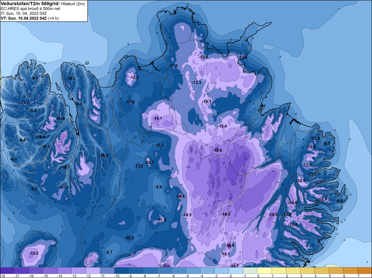Click the -13.7 temperature value
This screenshot has height=278, width=372.
(x=234, y=266)
